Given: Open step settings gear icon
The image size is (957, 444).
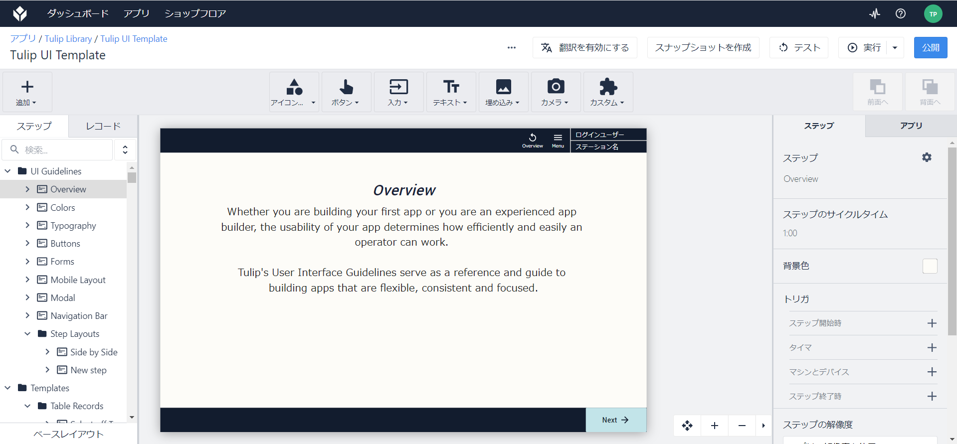Looking at the screenshot, I should [927, 157].
